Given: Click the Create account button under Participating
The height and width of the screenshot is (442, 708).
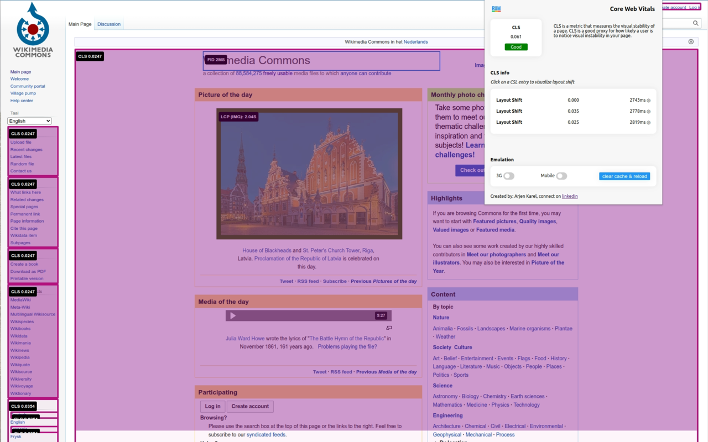Looking at the screenshot, I should tap(250, 406).
